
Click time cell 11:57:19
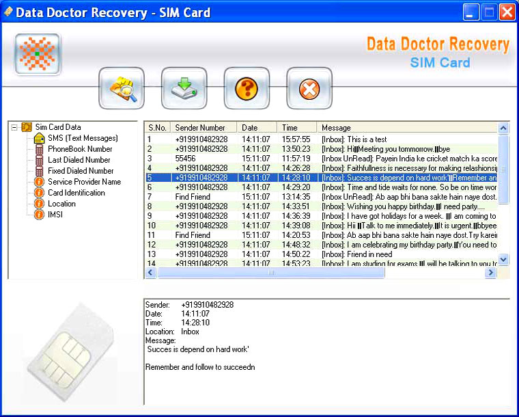pos(296,159)
